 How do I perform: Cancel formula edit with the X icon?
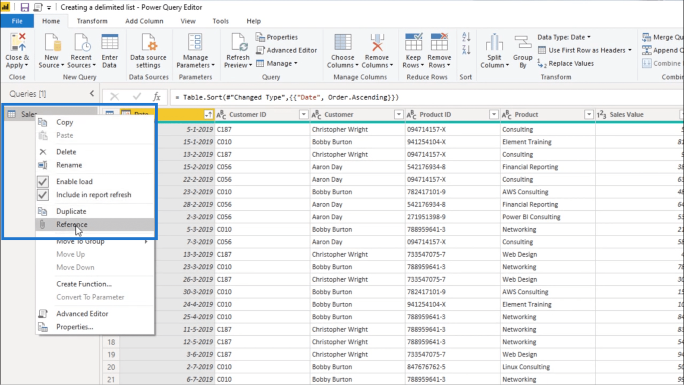(114, 97)
